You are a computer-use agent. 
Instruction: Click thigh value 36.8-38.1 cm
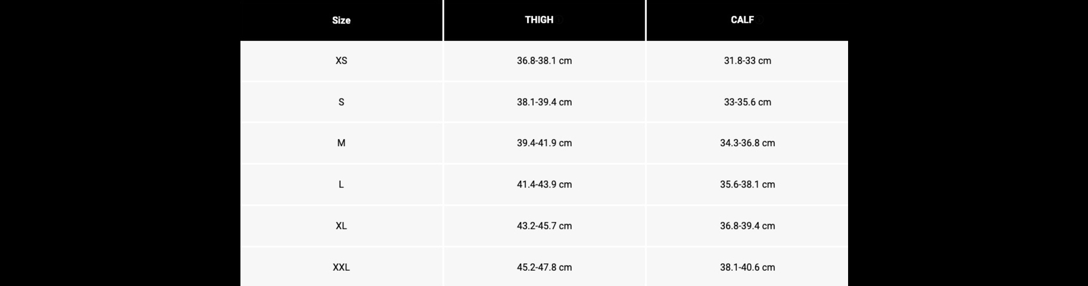pos(544,61)
